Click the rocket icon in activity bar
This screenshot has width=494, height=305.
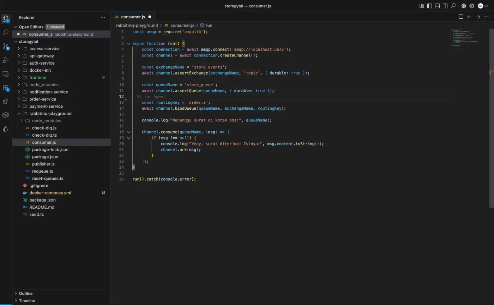point(5,101)
